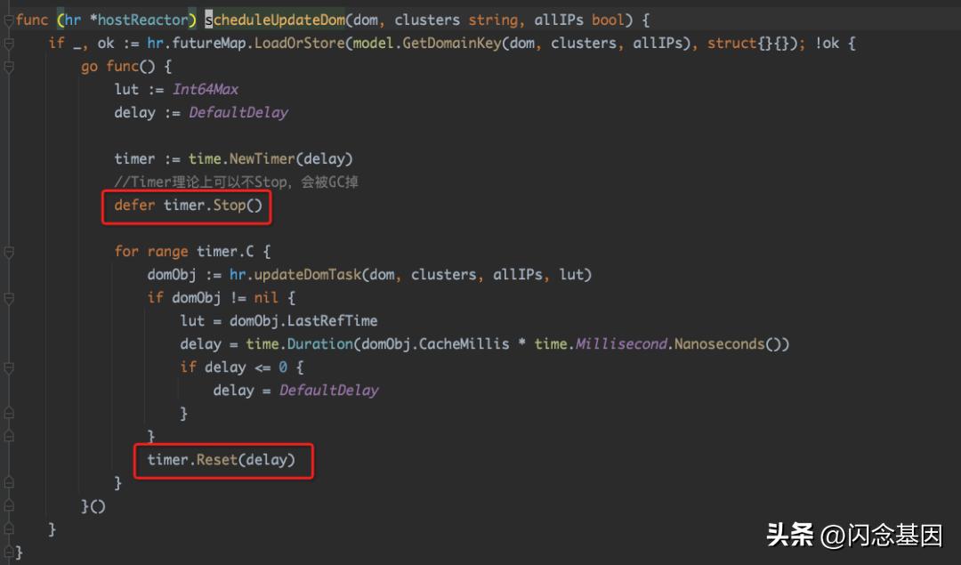Click the LoadOrStore method call
Image resolution: width=961 pixels, height=565 pixels.
point(299,44)
